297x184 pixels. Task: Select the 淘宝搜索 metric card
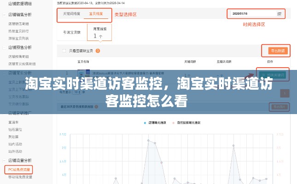coord(99,32)
